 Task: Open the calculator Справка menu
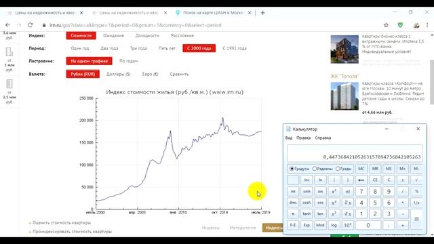(323, 138)
